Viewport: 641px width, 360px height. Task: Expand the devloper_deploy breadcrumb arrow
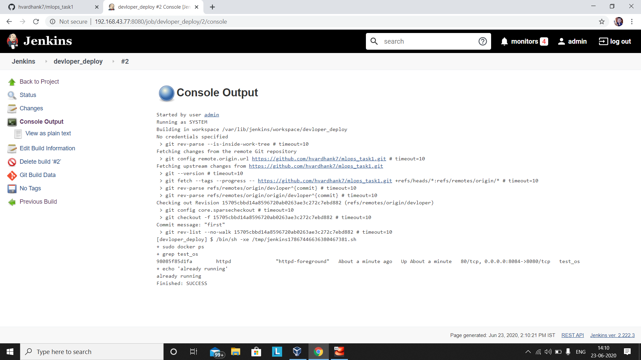tap(114, 61)
